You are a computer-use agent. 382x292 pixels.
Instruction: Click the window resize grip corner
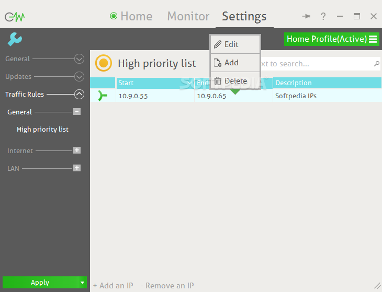coord(377,286)
